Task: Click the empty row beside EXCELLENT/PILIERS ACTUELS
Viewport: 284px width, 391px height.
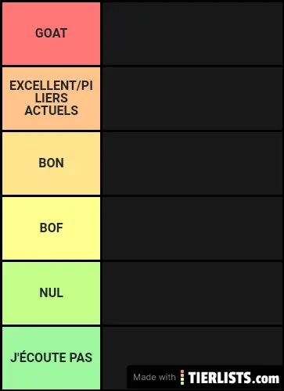Action: click(192, 99)
